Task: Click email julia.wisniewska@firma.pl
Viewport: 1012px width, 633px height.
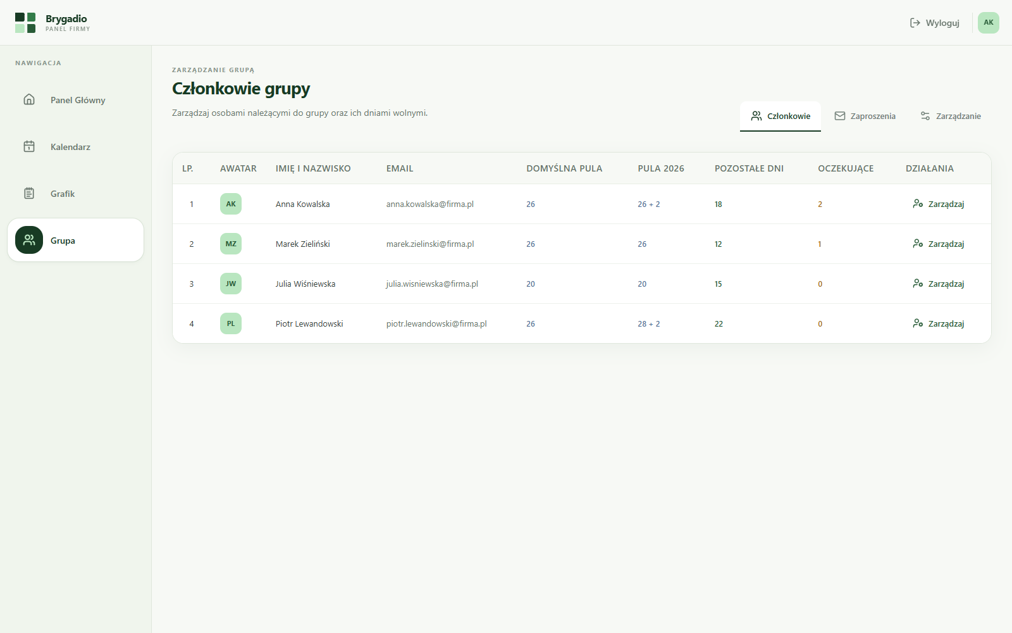Action: click(432, 284)
